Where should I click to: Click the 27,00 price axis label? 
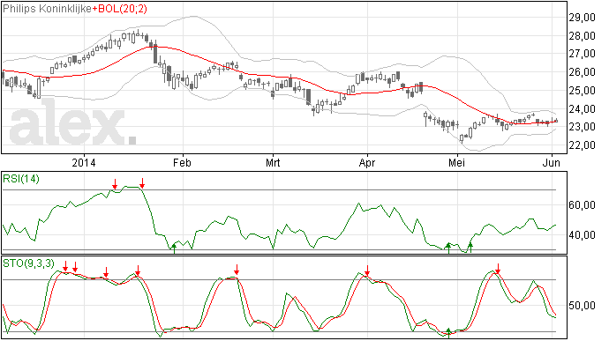click(582, 54)
